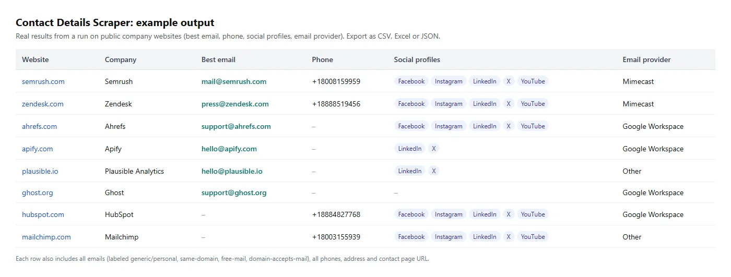Click the LinkedIn tag in Apify row

(410, 149)
